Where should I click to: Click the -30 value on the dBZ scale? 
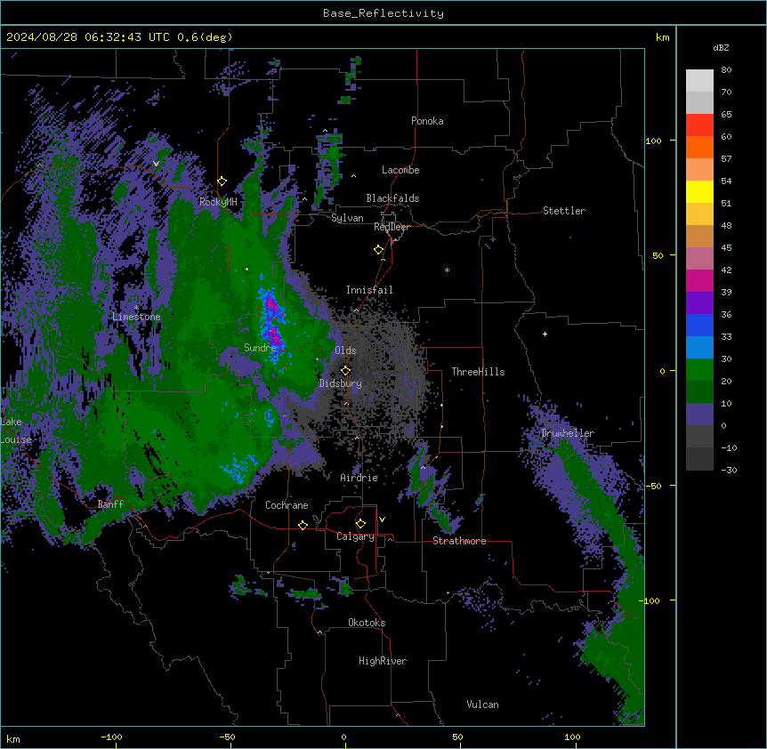coord(729,470)
